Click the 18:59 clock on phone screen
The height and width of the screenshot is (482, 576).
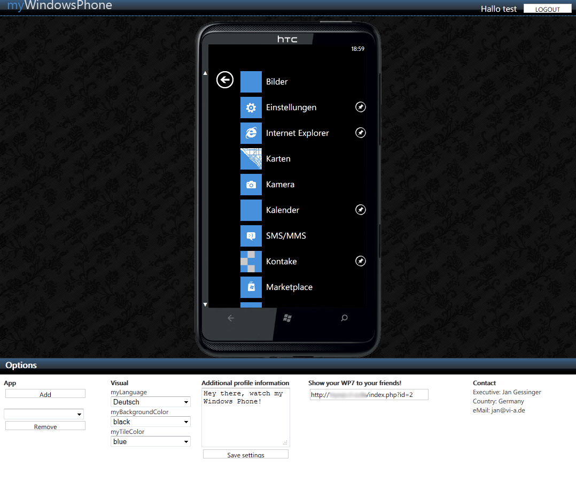[358, 49]
